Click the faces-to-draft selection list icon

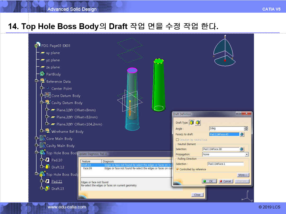(242, 134)
